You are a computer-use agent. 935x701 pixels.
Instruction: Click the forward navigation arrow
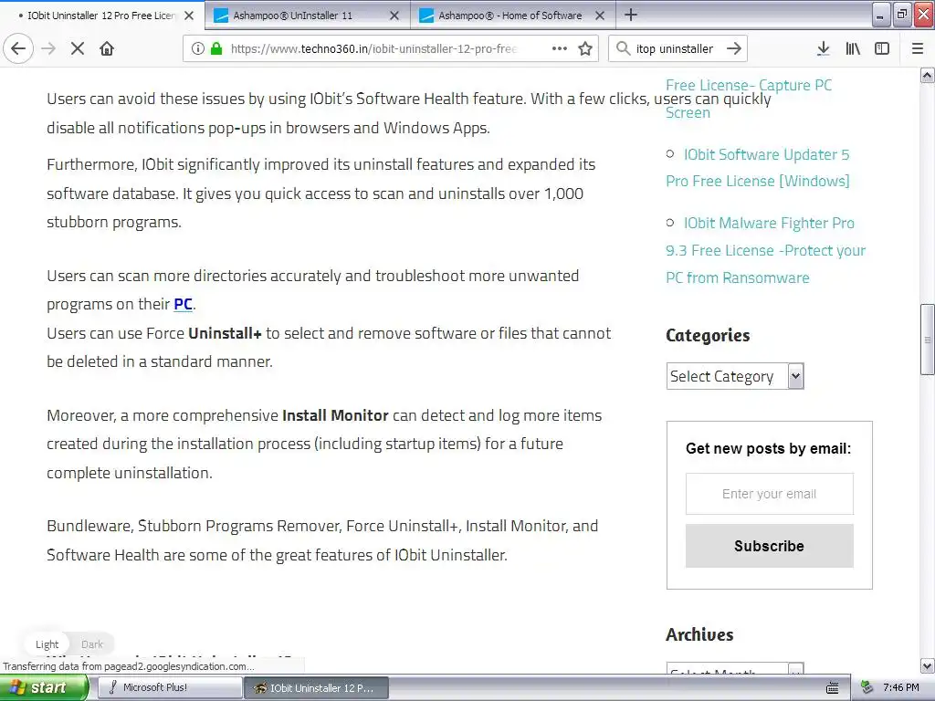click(49, 48)
